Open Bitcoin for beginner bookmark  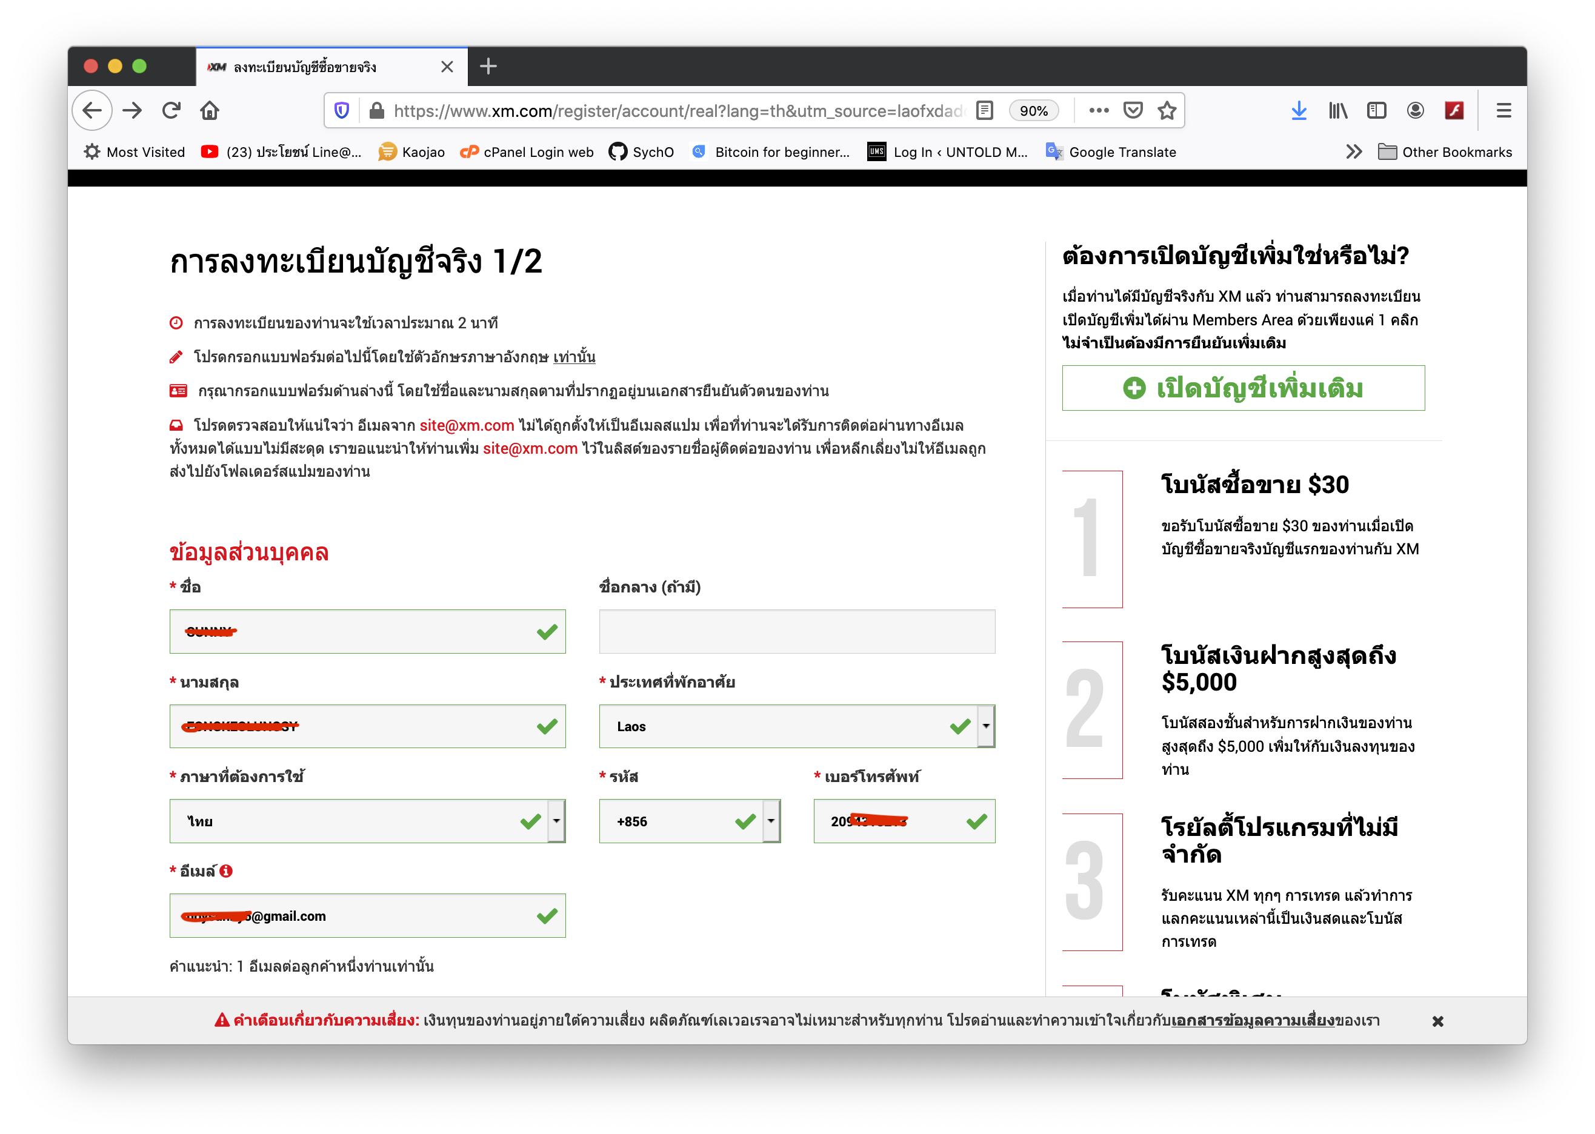click(770, 152)
